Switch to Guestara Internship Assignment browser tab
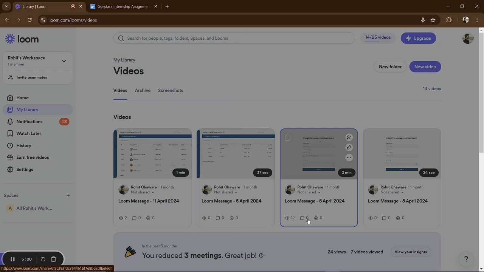This screenshot has height=272, width=484. click(x=123, y=6)
